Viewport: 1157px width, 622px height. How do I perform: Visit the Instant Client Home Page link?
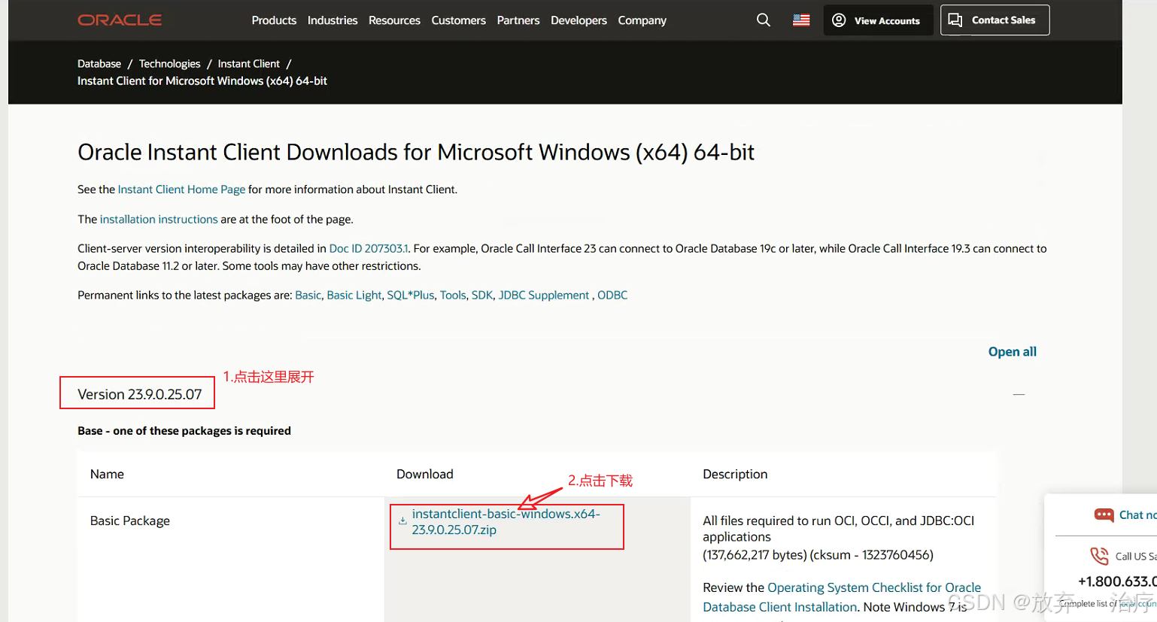181,189
